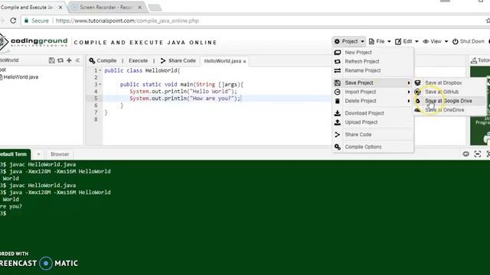This screenshot has width=490, height=275.
Task: Click code line 5 in editor
Action: [x=185, y=99]
